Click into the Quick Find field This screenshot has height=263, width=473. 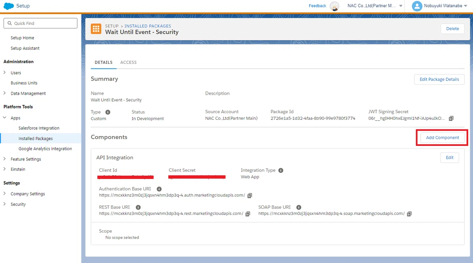(40, 23)
